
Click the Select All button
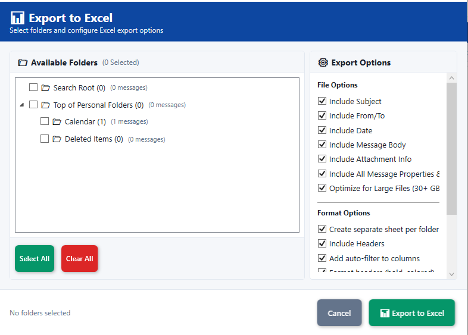point(35,259)
